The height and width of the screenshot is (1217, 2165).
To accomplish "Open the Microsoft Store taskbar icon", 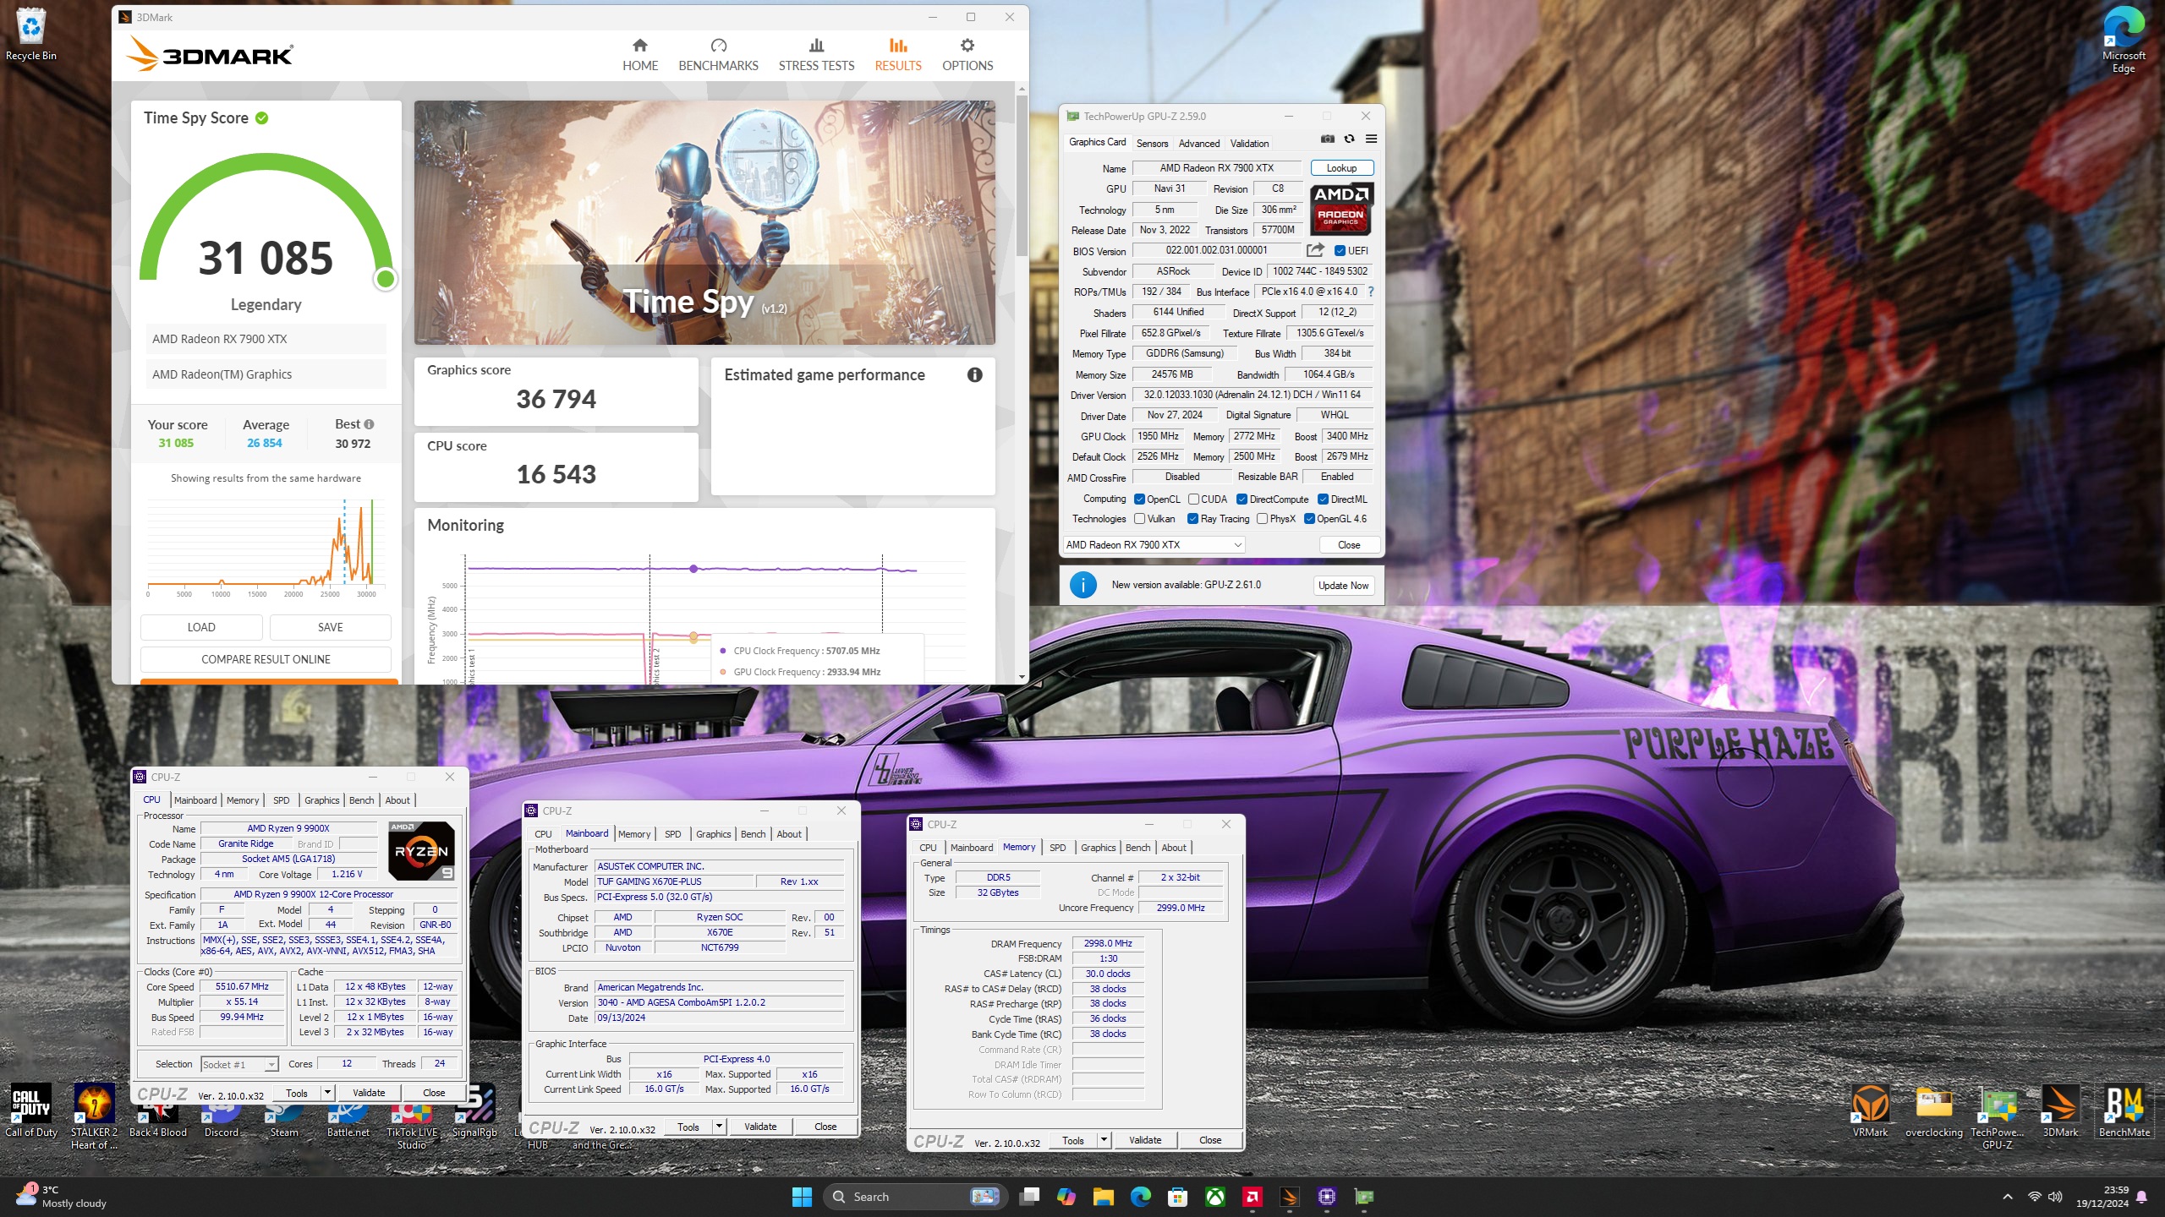I will (x=1177, y=1197).
